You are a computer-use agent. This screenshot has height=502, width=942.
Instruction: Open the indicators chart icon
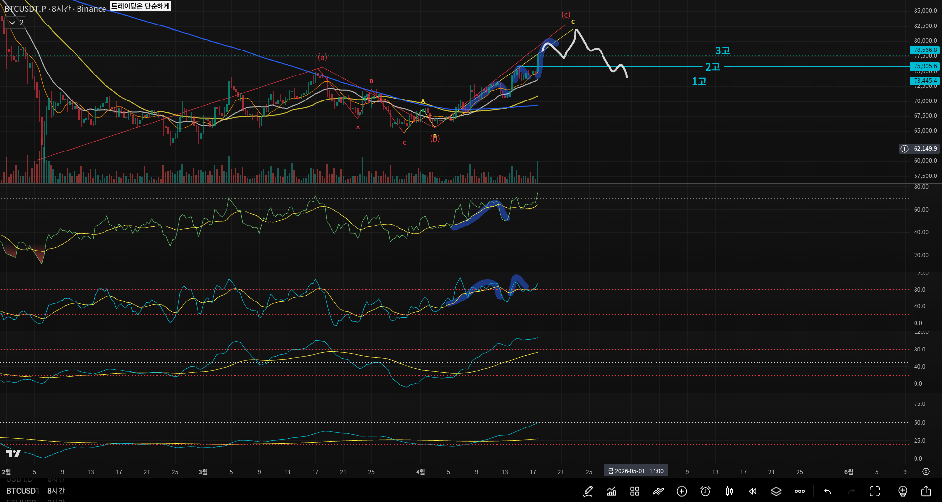click(x=611, y=491)
